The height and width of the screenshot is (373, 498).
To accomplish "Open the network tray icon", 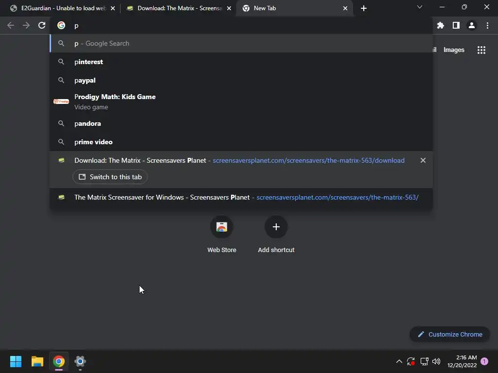I will point(424,361).
